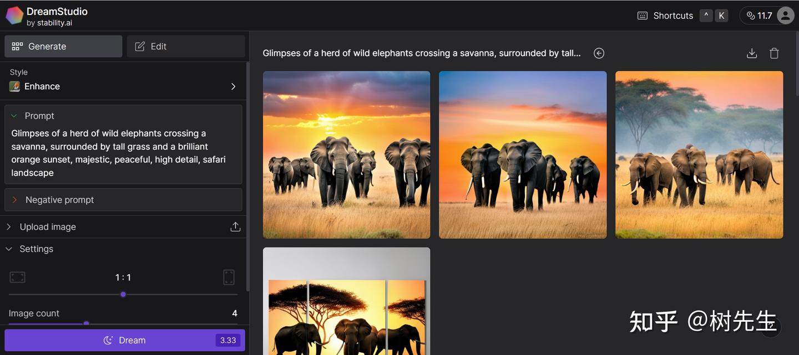Switch to the Edit tab
The height and width of the screenshot is (355, 799).
coord(185,46)
